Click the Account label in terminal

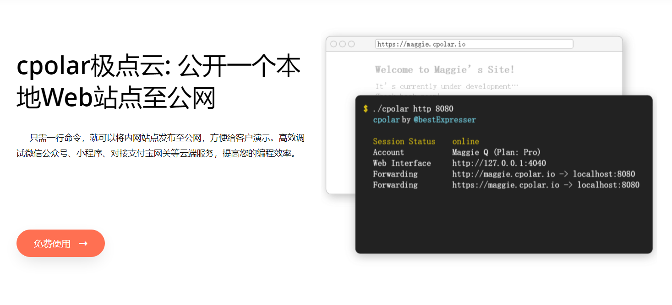click(x=388, y=152)
